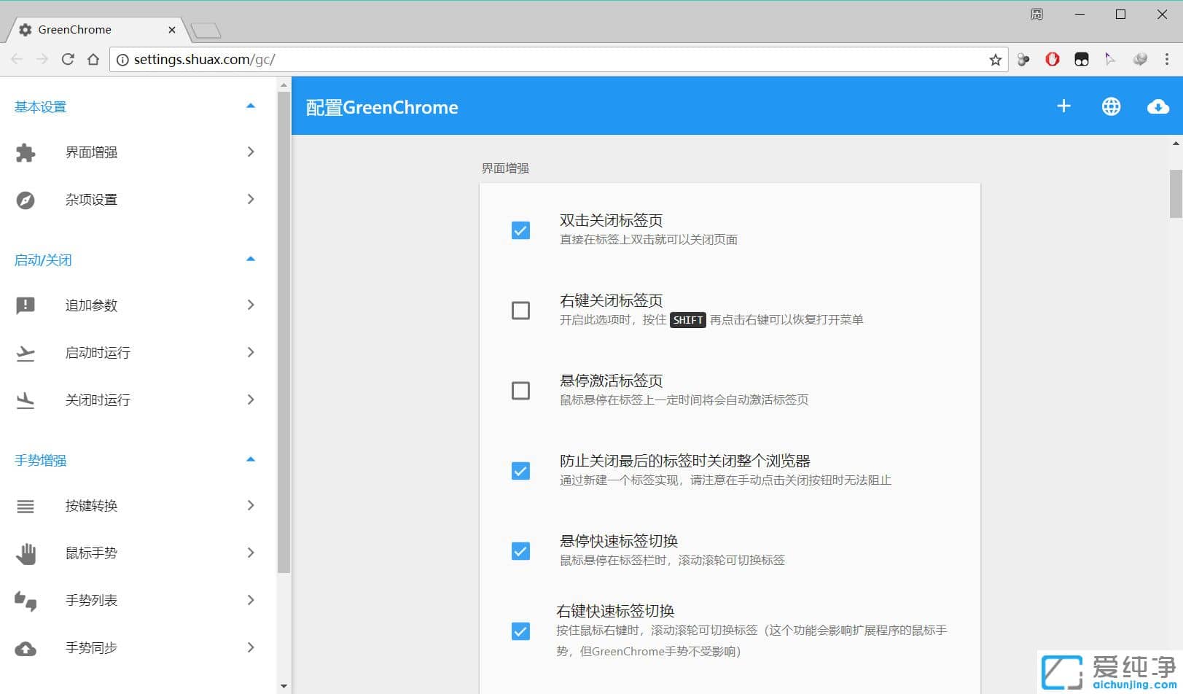The width and height of the screenshot is (1183, 694).
Task: Click the 启动/关闭 section heading
Action: coord(43,260)
